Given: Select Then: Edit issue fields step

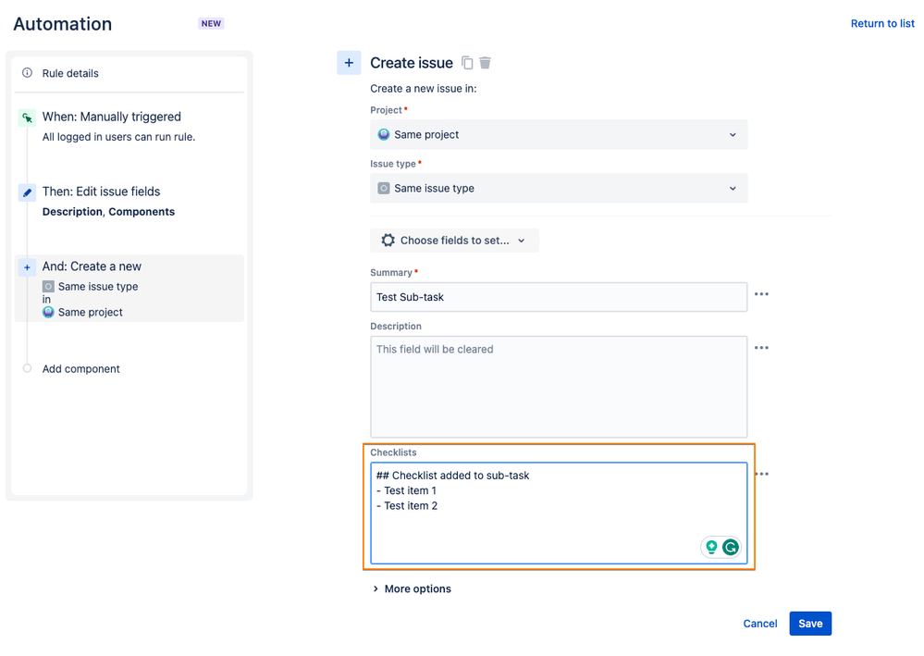Looking at the screenshot, I should (101, 192).
